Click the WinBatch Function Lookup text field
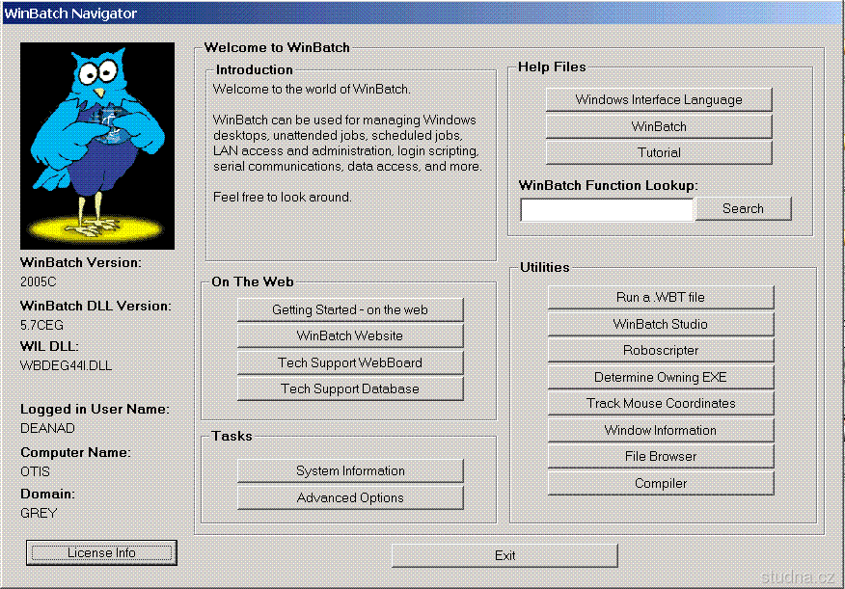The image size is (845, 589). coord(607,209)
